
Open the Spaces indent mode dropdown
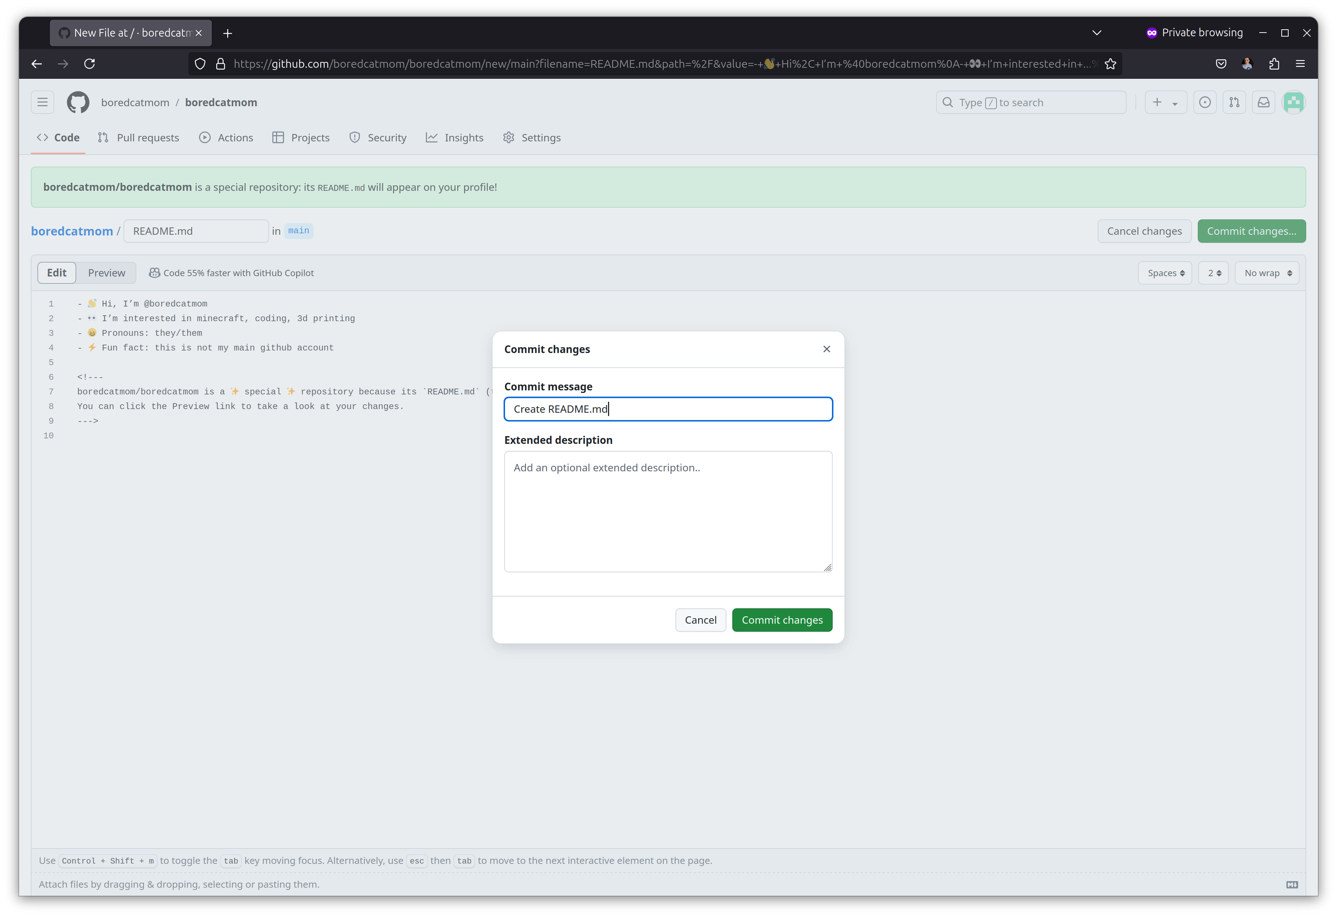[1165, 273]
